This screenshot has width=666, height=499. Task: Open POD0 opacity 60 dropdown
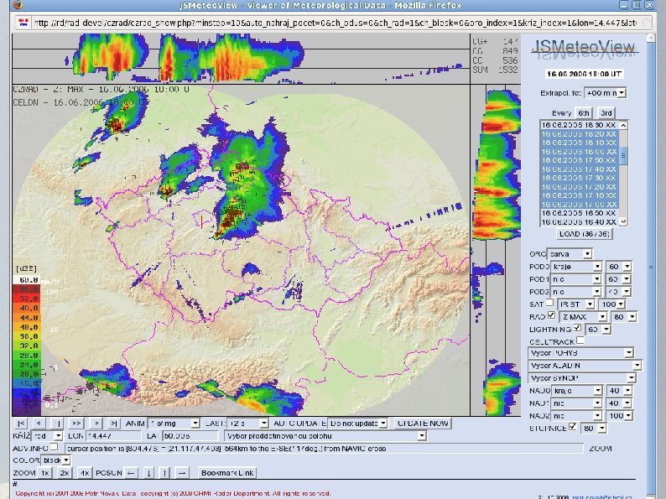(x=619, y=267)
